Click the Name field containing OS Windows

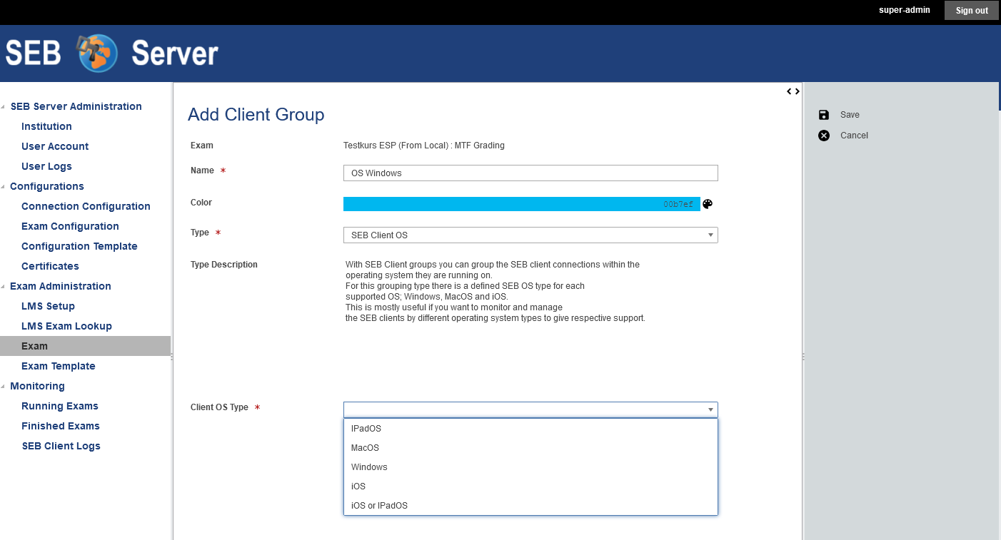[530, 173]
